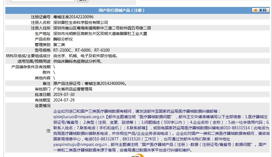This screenshot has height=157, width=272.
Task: Click the 返回 button with arrow icon
Action: click(x=261, y=10)
